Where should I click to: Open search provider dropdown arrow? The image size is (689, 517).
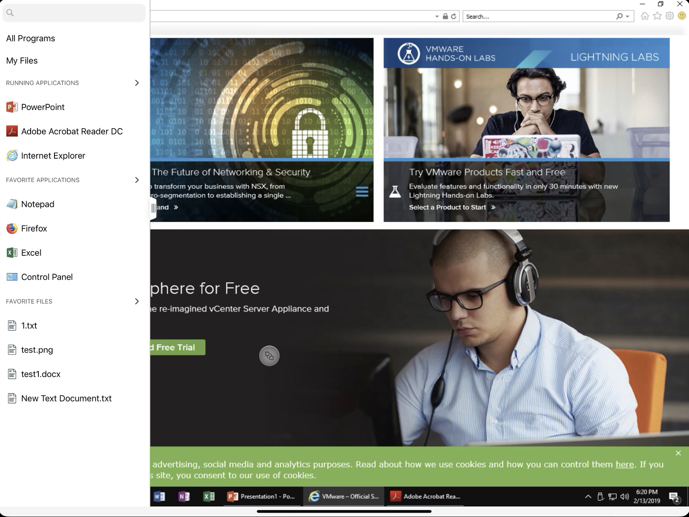[x=627, y=17]
